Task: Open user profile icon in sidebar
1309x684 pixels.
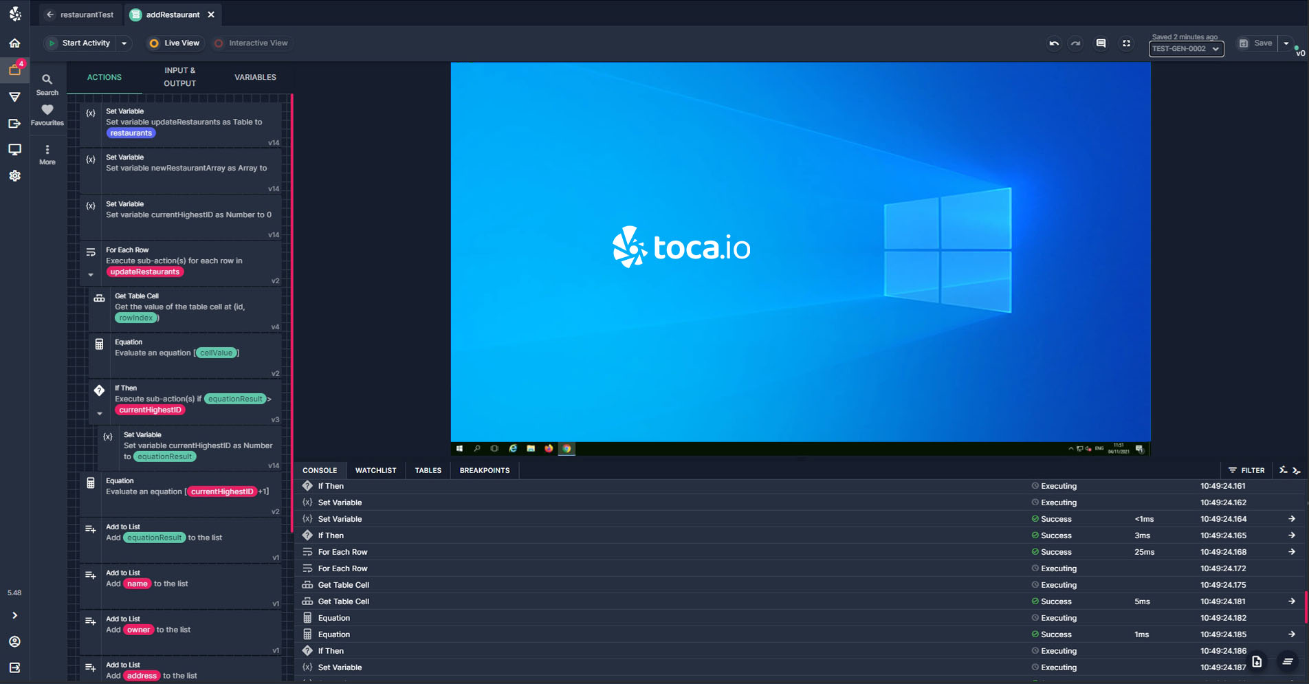Action: tap(14, 641)
